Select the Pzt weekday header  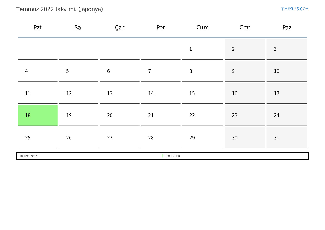(x=38, y=28)
